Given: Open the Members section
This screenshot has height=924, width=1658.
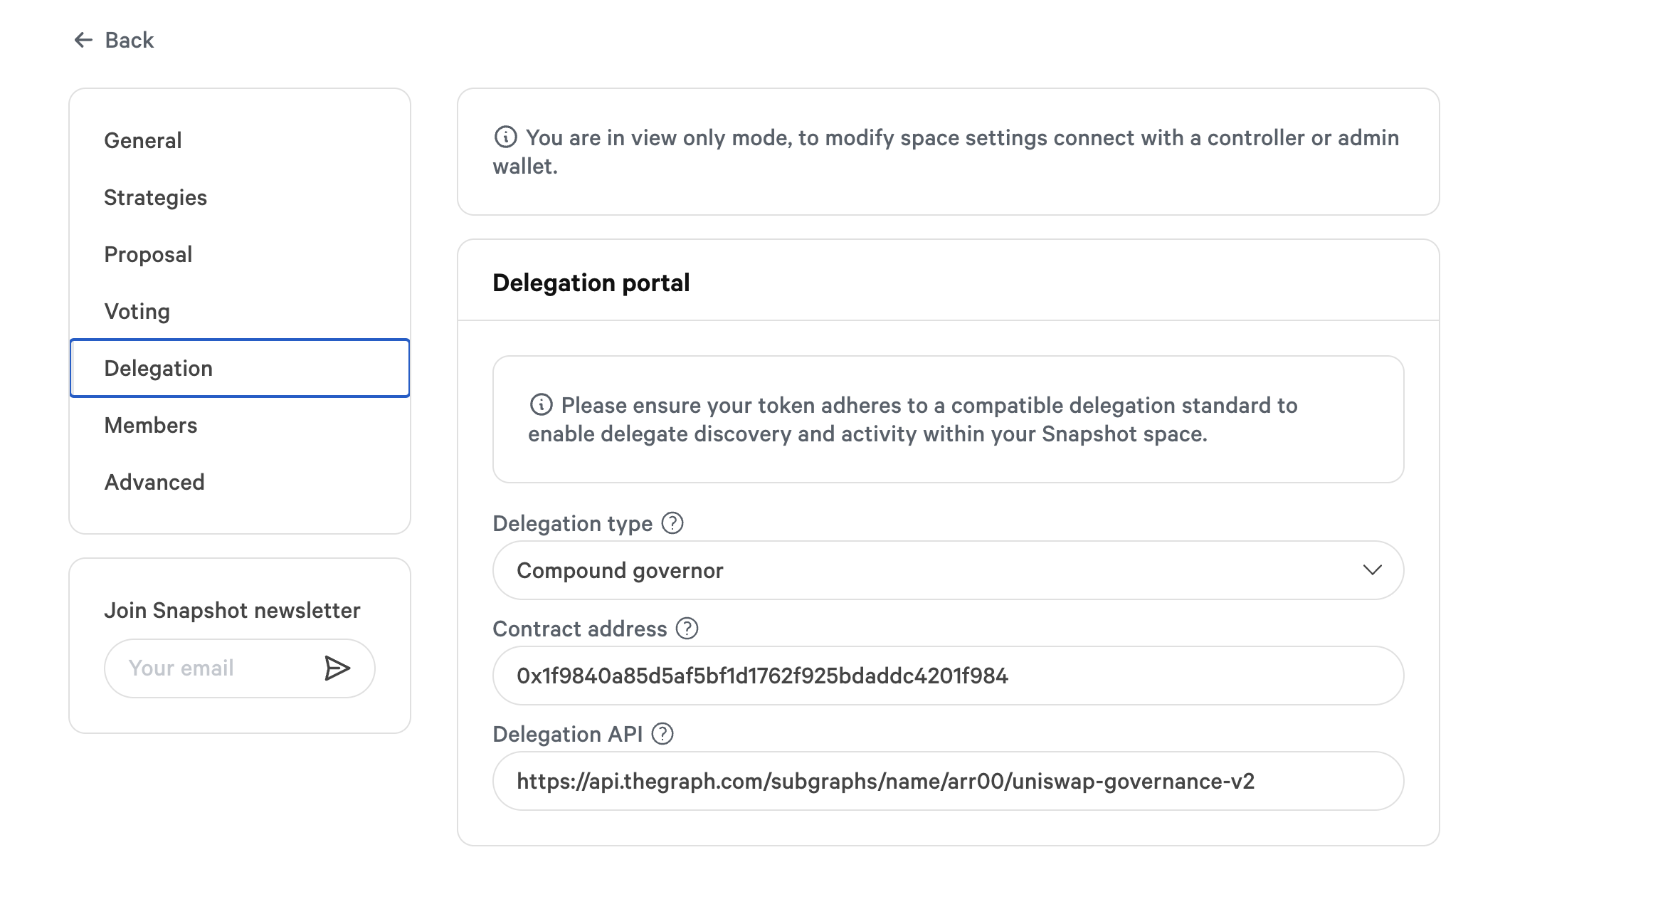Looking at the screenshot, I should pos(150,425).
